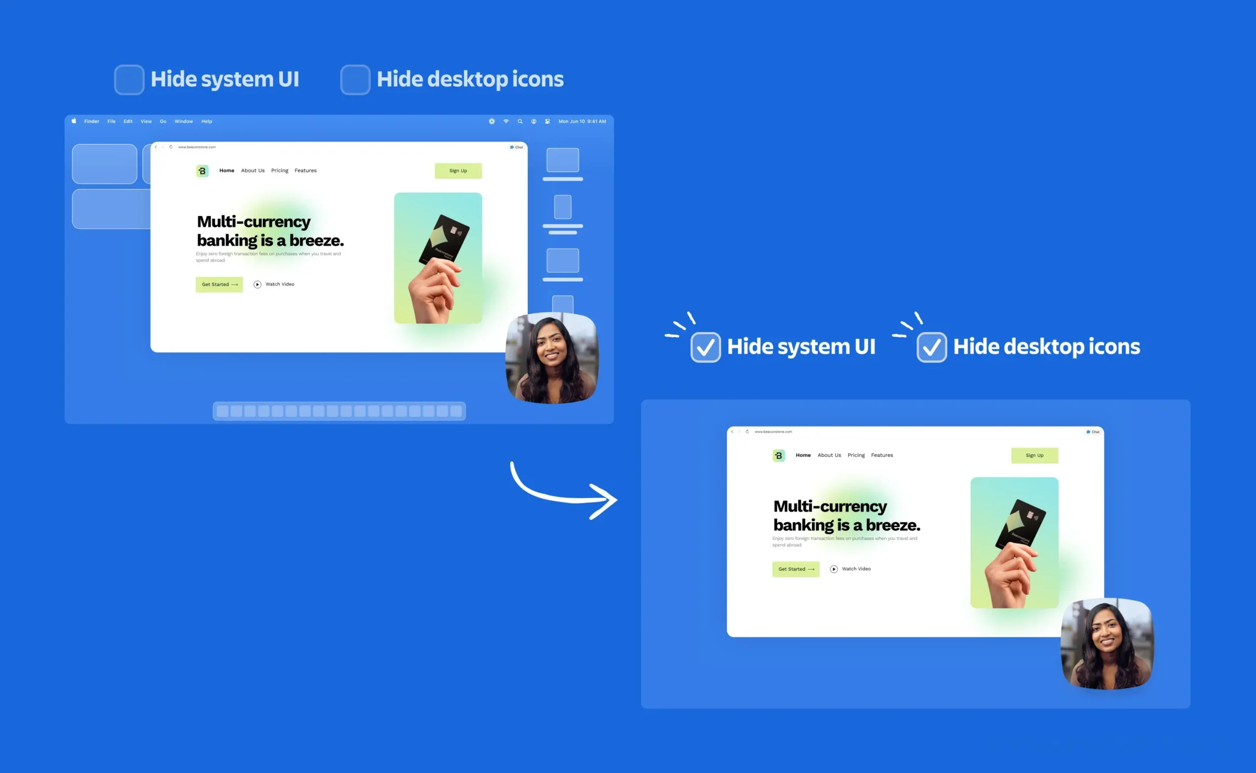Open the Edit menu
The image size is (1256, 773).
point(128,121)
